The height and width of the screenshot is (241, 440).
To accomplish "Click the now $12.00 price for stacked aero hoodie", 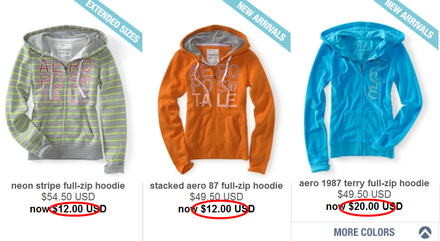I will (216, 209).
